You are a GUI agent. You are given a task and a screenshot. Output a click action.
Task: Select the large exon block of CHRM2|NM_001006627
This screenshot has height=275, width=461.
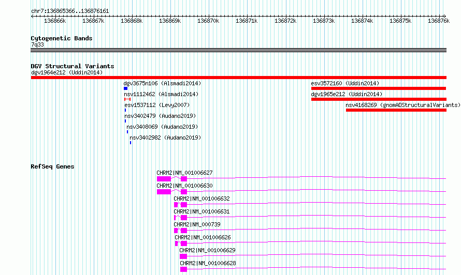[164, 179]
